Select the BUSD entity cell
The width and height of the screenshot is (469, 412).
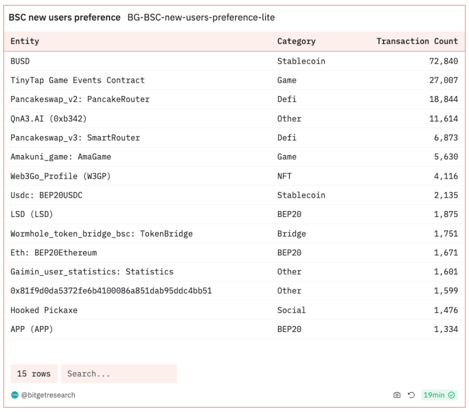pos(20,61)
